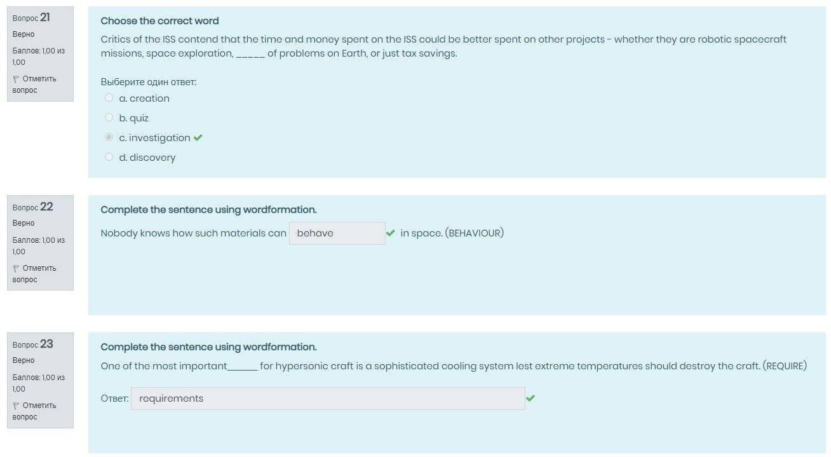831x457 pixels.
Task: Click the flag icon for question 21
Action: (16, 79)
